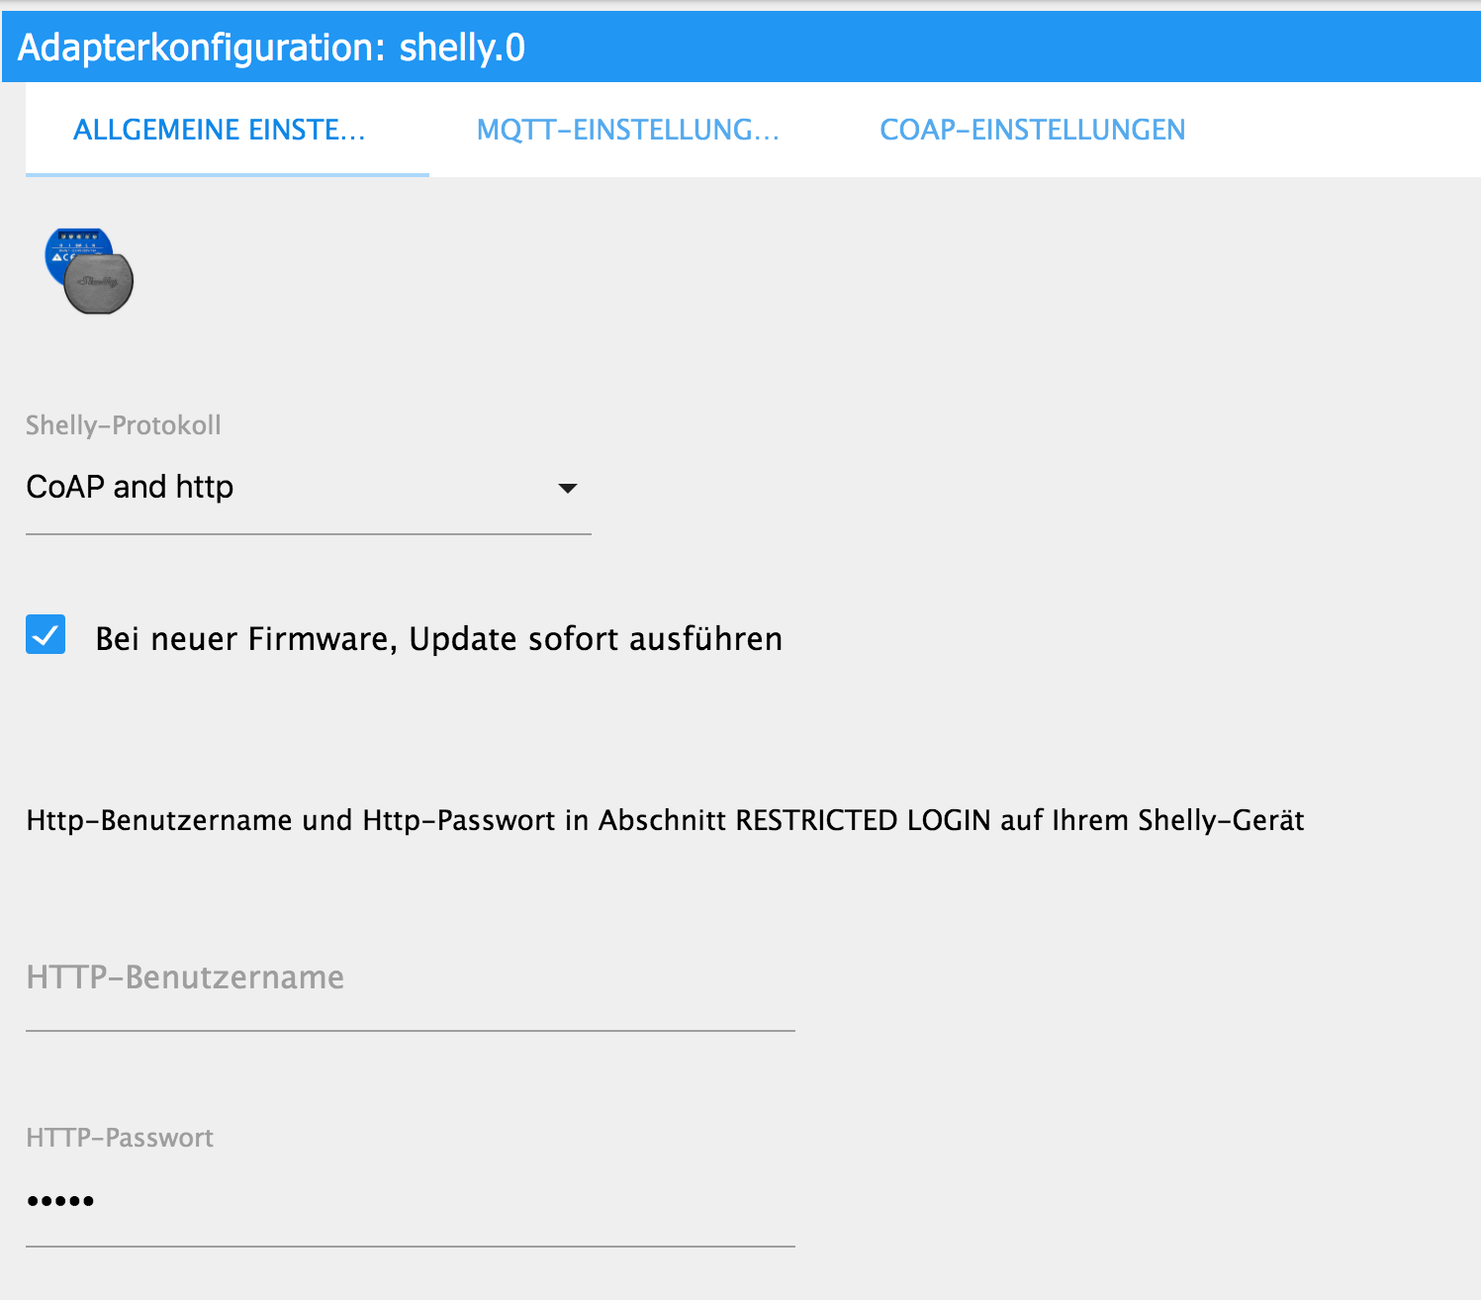Click the HTTP-Passwort field label
The width and height of the screenshot is (1481, 1300).
click(120, 1138)
